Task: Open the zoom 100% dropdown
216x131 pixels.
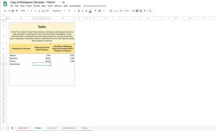Action: (25, 11)
